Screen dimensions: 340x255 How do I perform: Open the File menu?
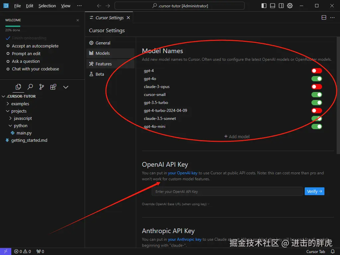tap(17, 6)
